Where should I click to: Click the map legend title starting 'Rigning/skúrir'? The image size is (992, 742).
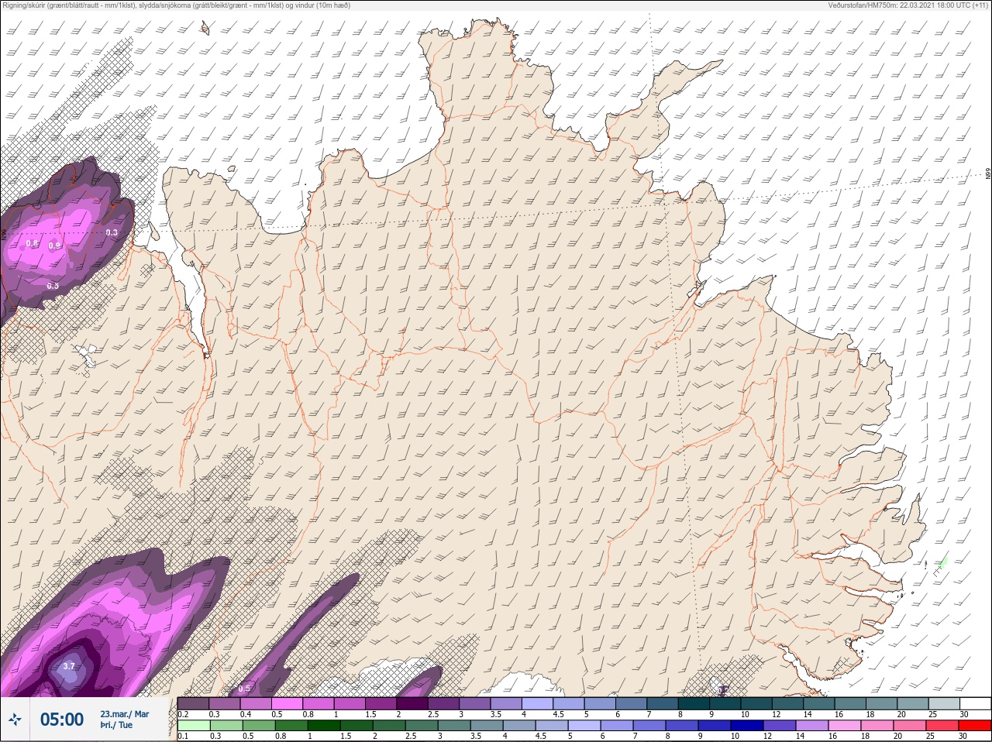177,5
